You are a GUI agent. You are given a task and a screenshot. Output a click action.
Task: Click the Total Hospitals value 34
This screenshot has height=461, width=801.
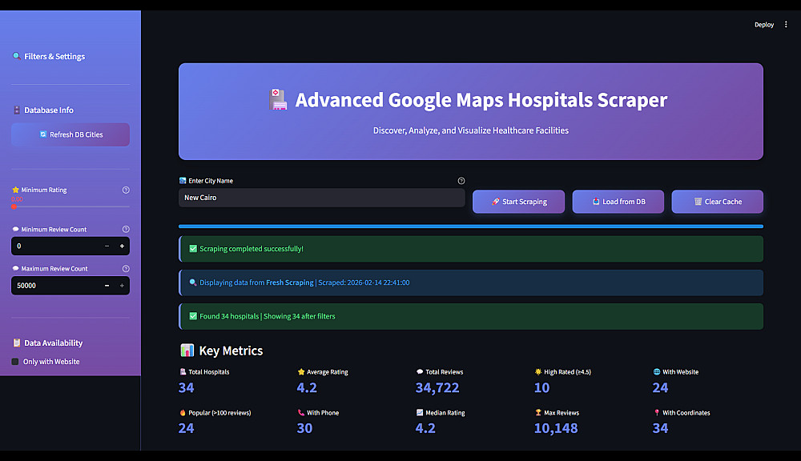point(187,387)
